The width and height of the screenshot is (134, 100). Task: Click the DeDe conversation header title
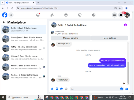pyautogui.click(x=72, y=25)
